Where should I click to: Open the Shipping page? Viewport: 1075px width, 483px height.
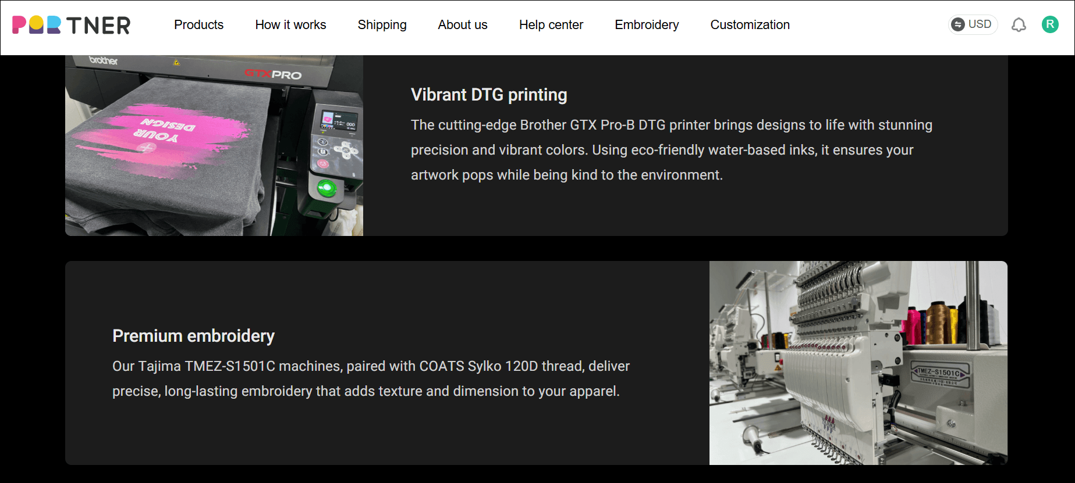point(382,25)
